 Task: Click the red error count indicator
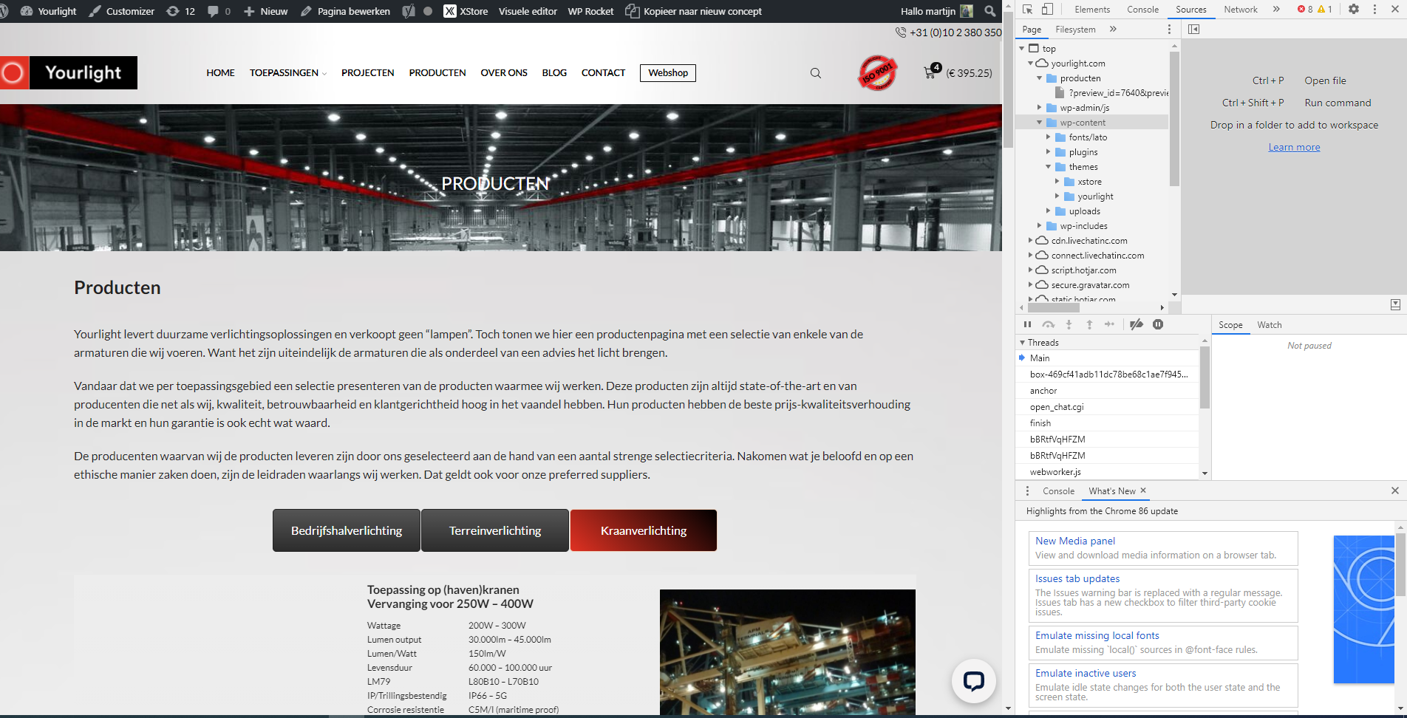[x=1305, y=10]
